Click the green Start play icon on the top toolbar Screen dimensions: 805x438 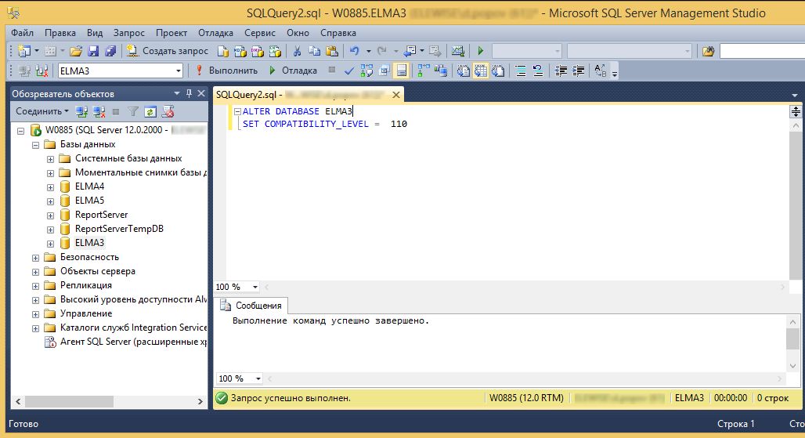(x=481, y=51)
